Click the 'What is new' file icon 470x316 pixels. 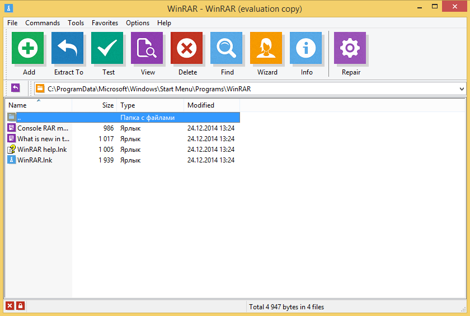pos(11,138)
